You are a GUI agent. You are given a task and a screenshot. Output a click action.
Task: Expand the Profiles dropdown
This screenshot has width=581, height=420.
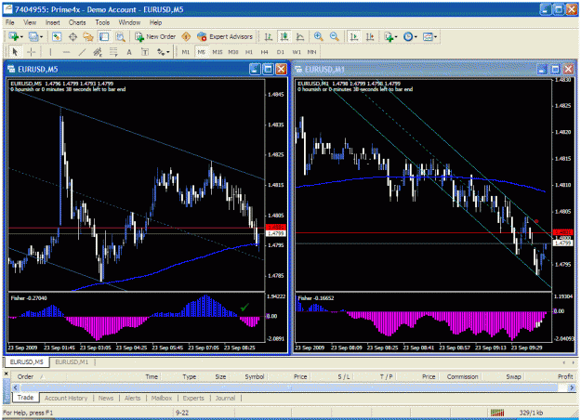coord(41,37)
